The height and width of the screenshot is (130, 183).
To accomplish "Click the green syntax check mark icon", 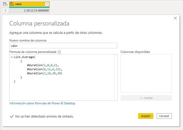I will 12,116.
